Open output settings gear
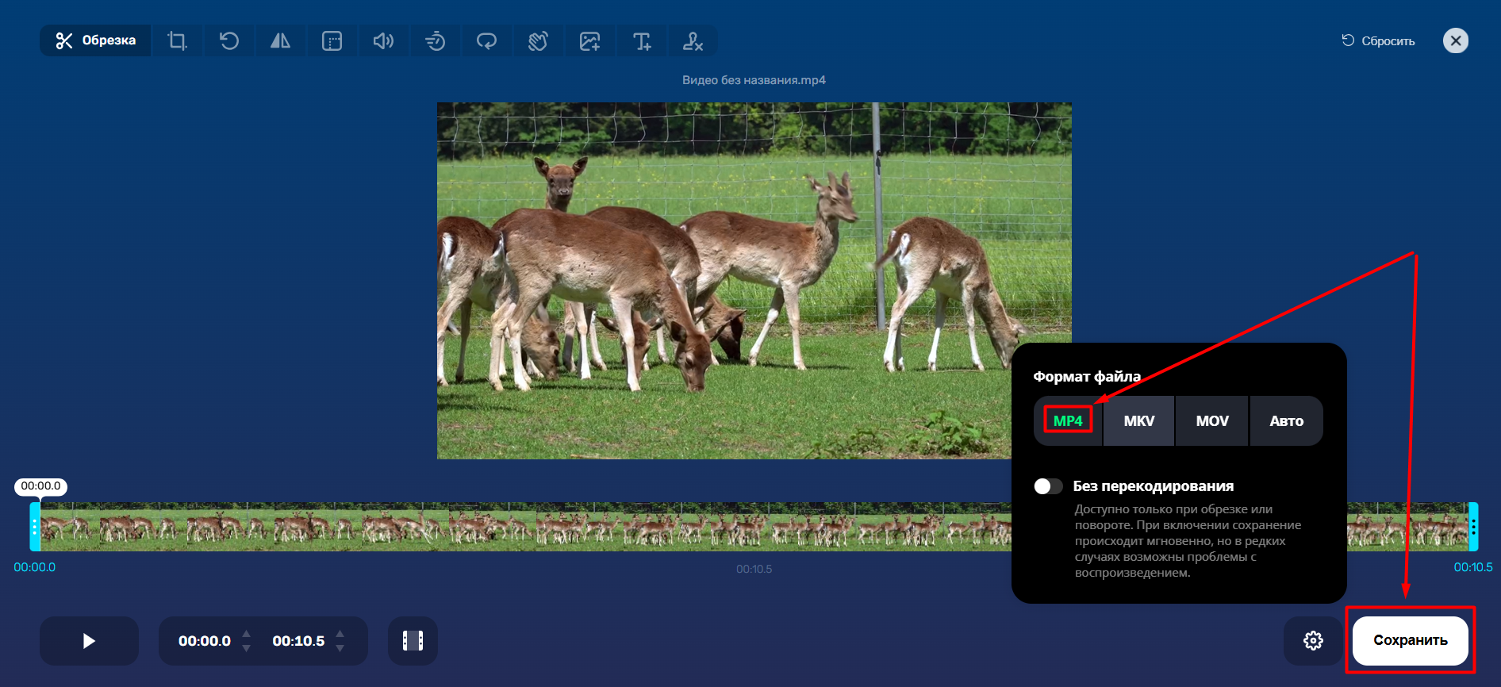The width and height of the screenshot is (1501, 687). (x=1313, y=640)
